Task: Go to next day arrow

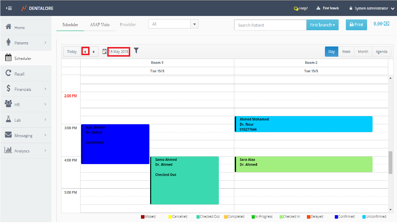Action: [94, 52]
